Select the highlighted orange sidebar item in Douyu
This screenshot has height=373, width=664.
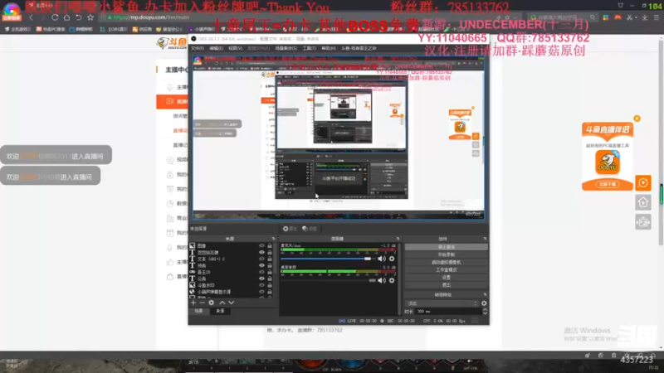pos(173,101)
